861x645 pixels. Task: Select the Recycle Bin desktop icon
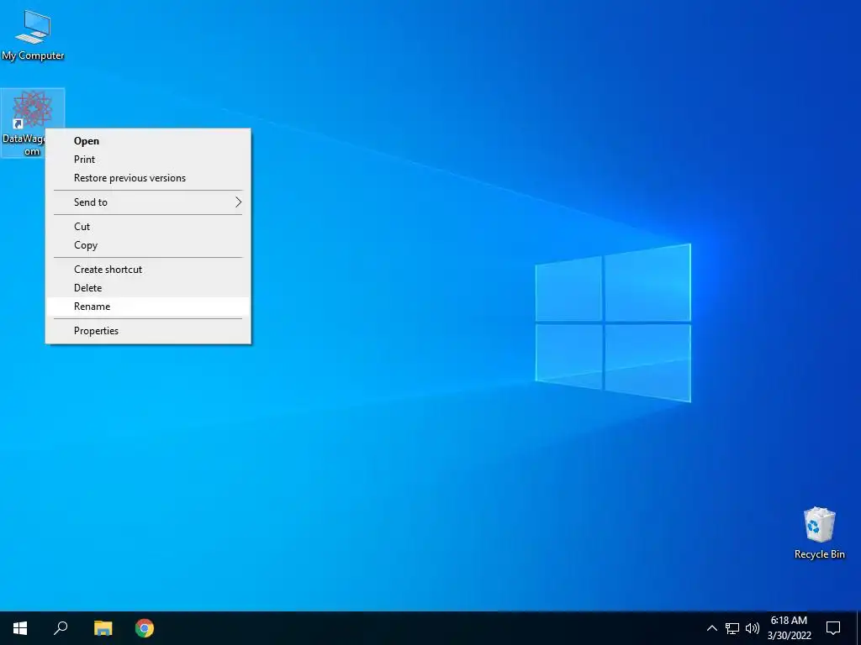819,533
